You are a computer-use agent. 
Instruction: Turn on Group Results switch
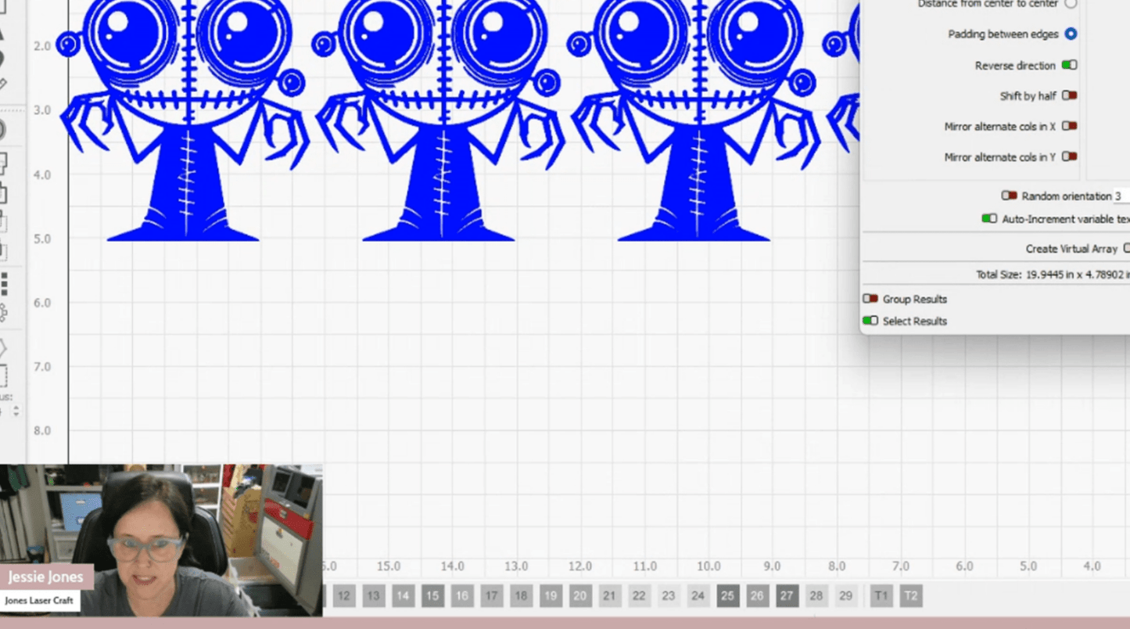(870, 299)
